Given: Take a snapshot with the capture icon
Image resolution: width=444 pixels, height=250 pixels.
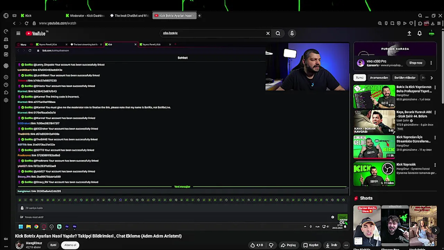Looking at the screenshot, I should (392, 23).
